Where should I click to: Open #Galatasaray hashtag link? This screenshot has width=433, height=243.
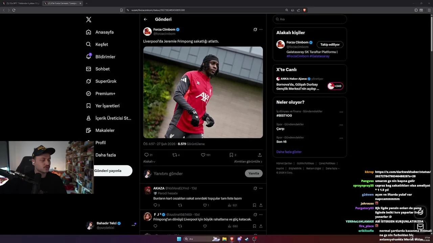point(320,56)
